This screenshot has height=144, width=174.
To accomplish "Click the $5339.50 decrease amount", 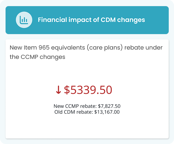I will click(88, 90).
